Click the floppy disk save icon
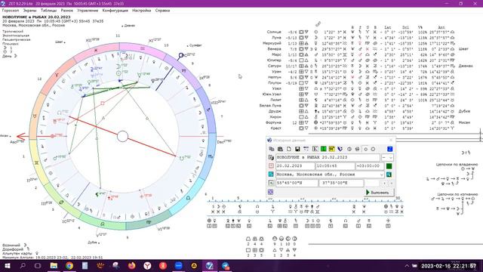The image size is (483, 272). (x=297, y=149)
